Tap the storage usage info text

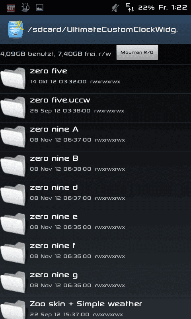pos(56,54)
